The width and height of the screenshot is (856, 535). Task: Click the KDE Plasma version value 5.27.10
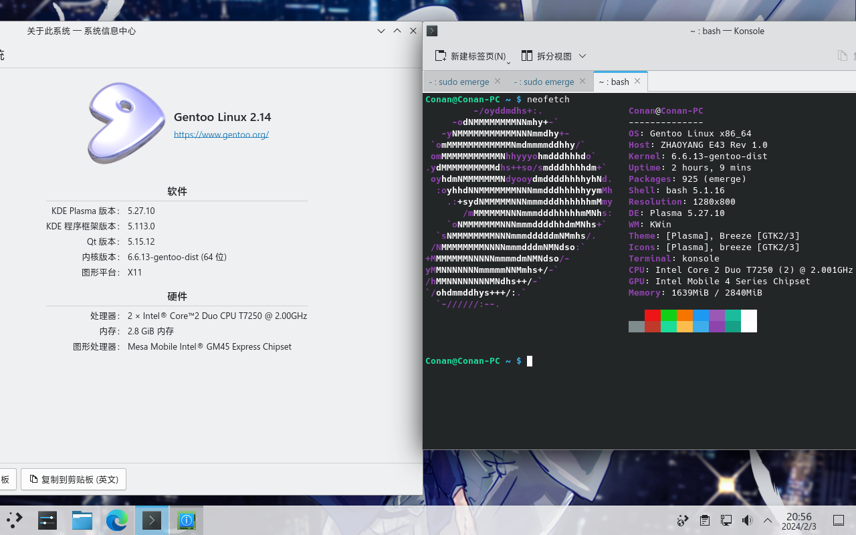click(141, 211)
